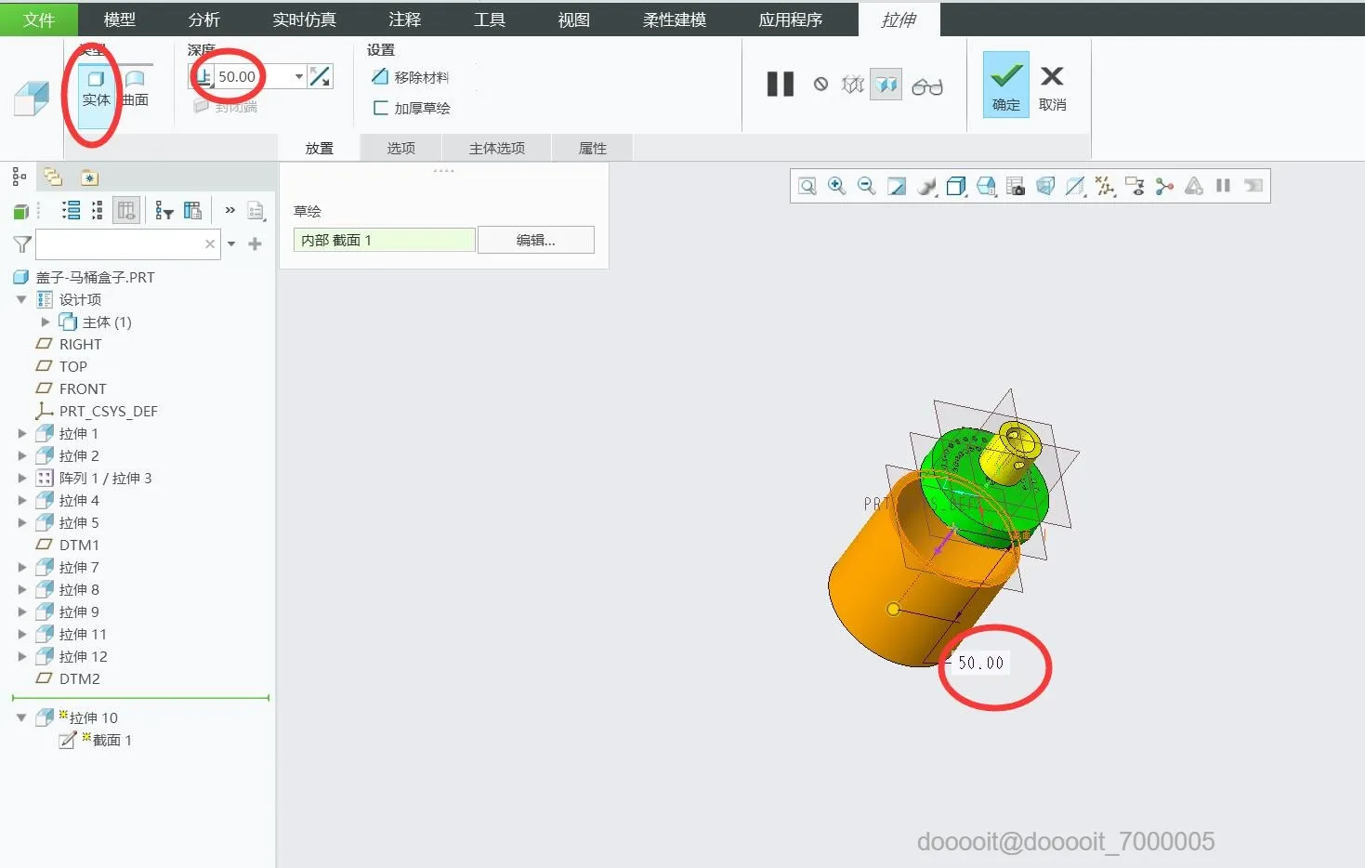Toggle the 加厚草绘 (Thicken Sketch) checkbox

click(x=380, y=108)
